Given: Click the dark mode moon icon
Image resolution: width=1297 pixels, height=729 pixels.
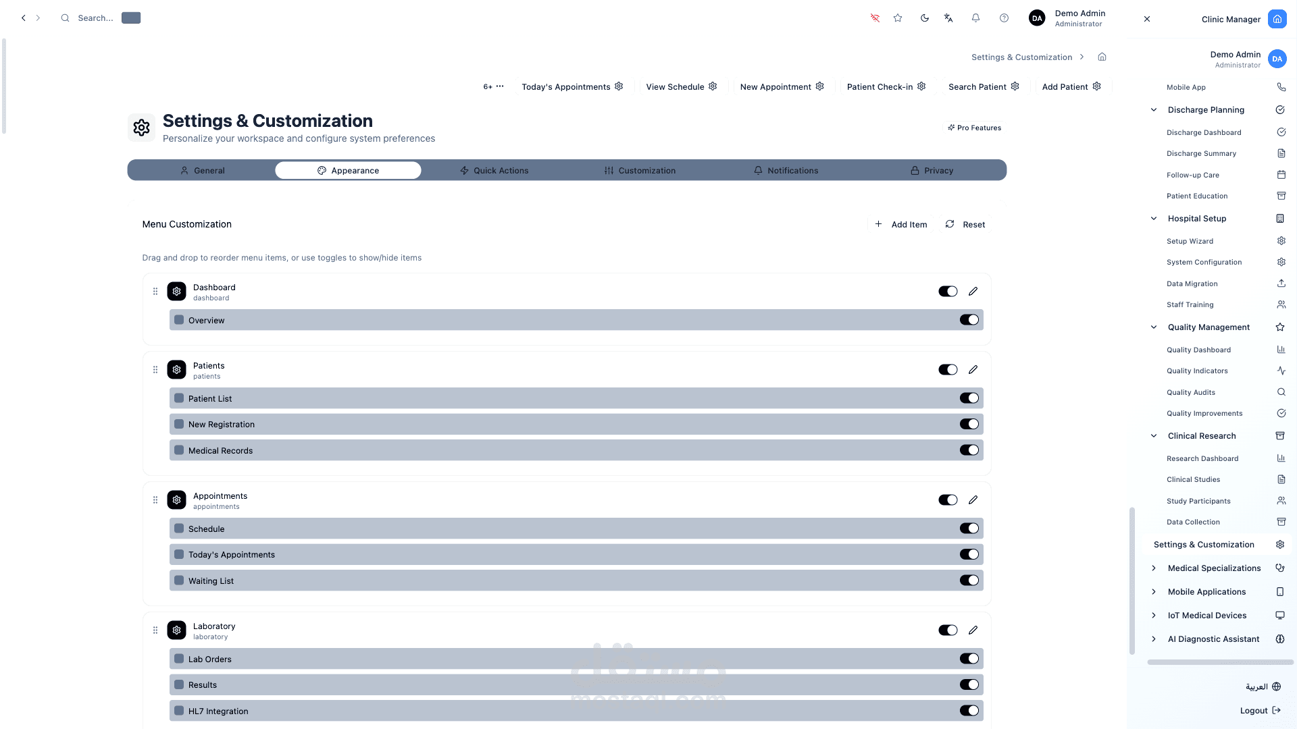Looking at the screenshot, I should pos(924,18).
